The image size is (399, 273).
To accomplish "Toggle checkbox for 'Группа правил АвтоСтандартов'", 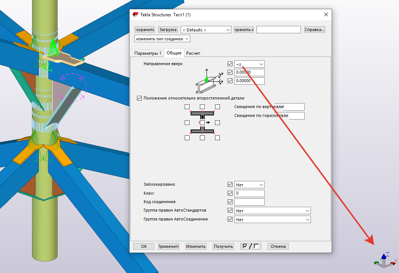I will pyautogui.click(x=230, y=210).
